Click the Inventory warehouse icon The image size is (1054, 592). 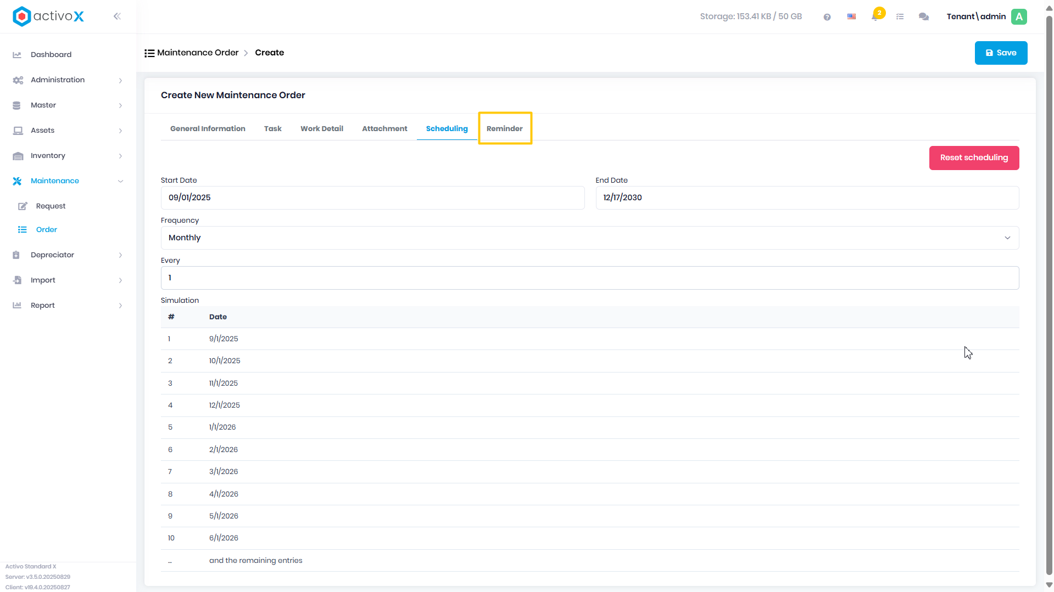point(18,156)
